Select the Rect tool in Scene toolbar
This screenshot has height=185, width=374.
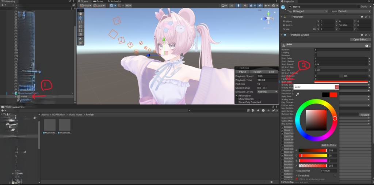click(x=81, y=30)
